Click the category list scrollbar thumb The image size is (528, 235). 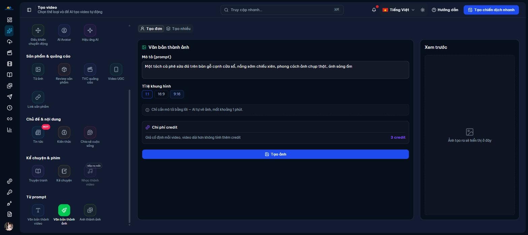tap(130, 156)
